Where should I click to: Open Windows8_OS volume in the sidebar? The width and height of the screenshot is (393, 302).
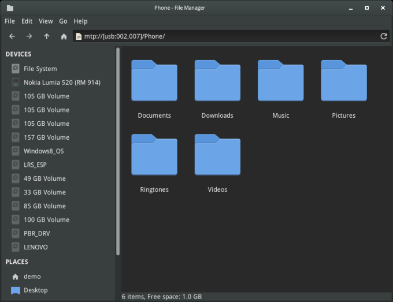coord(43,151)
